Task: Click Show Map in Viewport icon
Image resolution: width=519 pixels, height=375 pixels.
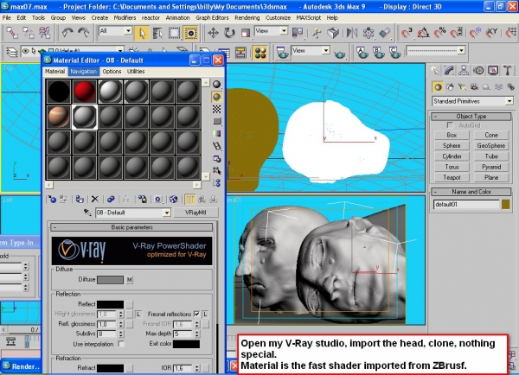Action: pyautogui.click(x=173, y=199)
